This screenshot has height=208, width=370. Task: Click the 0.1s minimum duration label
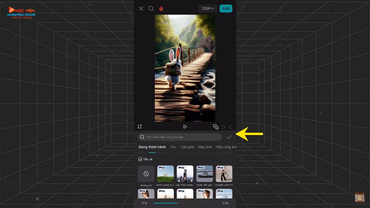144,203
